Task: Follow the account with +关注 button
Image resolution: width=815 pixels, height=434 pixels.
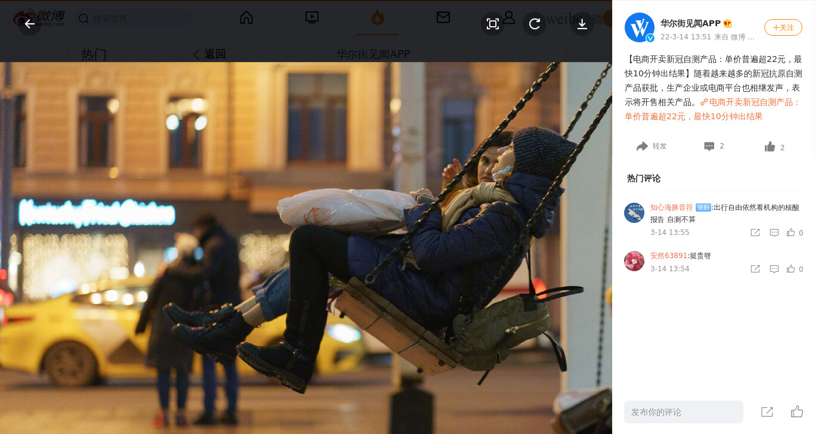Action: [x=783, y=27]
